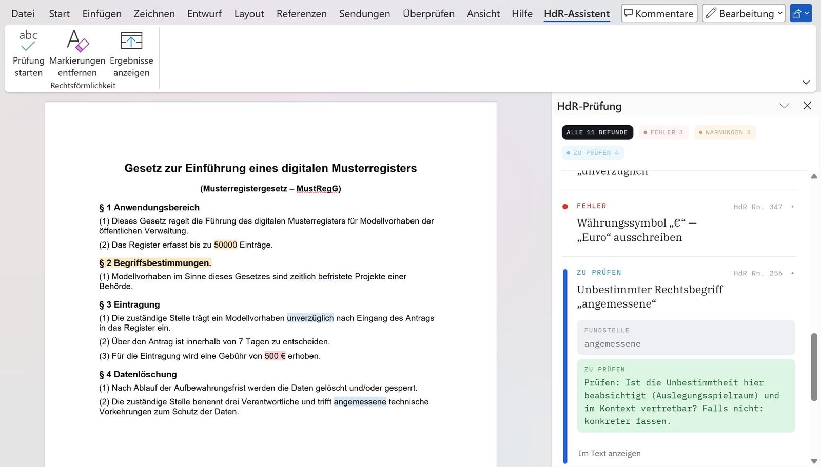Click the pane scrollbar down arrow
Image resolution: width=821 pixels, height=467 pixels.
click(x=814, y=461)
